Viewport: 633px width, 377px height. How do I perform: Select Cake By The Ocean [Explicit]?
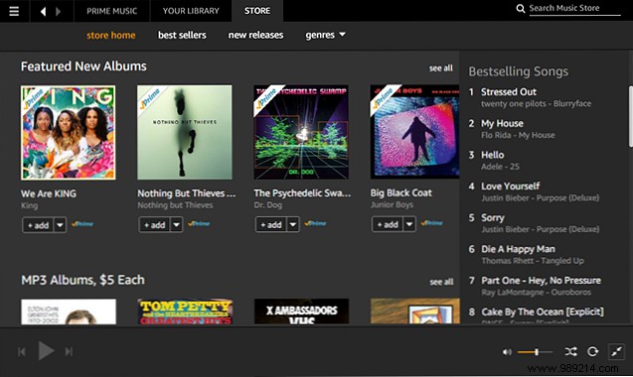pyautogui.click(x=543, y=313)
